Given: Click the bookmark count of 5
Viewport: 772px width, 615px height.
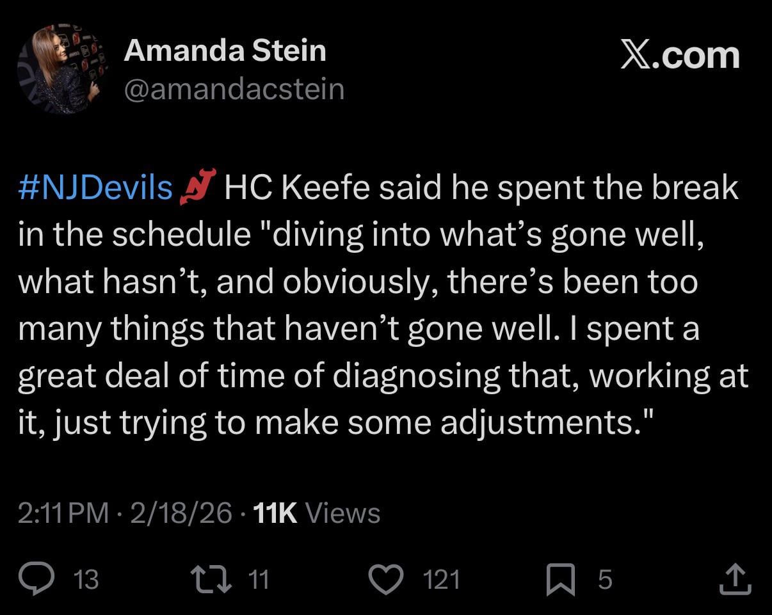Looking at the screenshot, I should coord(605,580).
